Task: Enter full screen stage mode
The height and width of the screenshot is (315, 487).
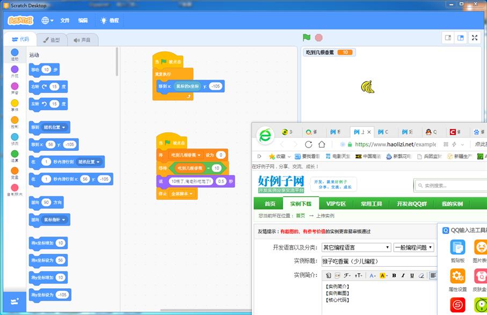Action: [474, 38]
